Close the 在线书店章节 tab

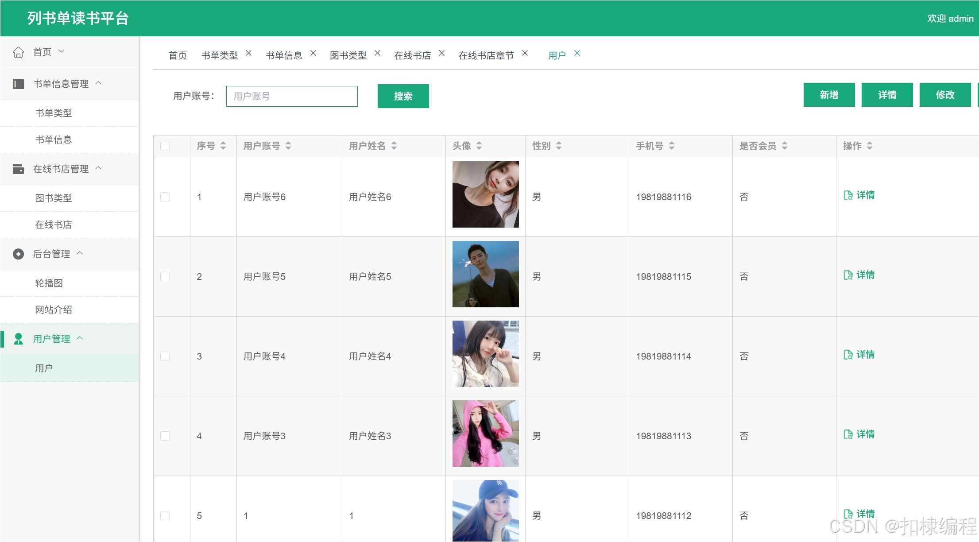525,53
